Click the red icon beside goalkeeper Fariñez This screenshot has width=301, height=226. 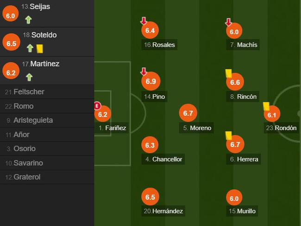coord(97,106)
